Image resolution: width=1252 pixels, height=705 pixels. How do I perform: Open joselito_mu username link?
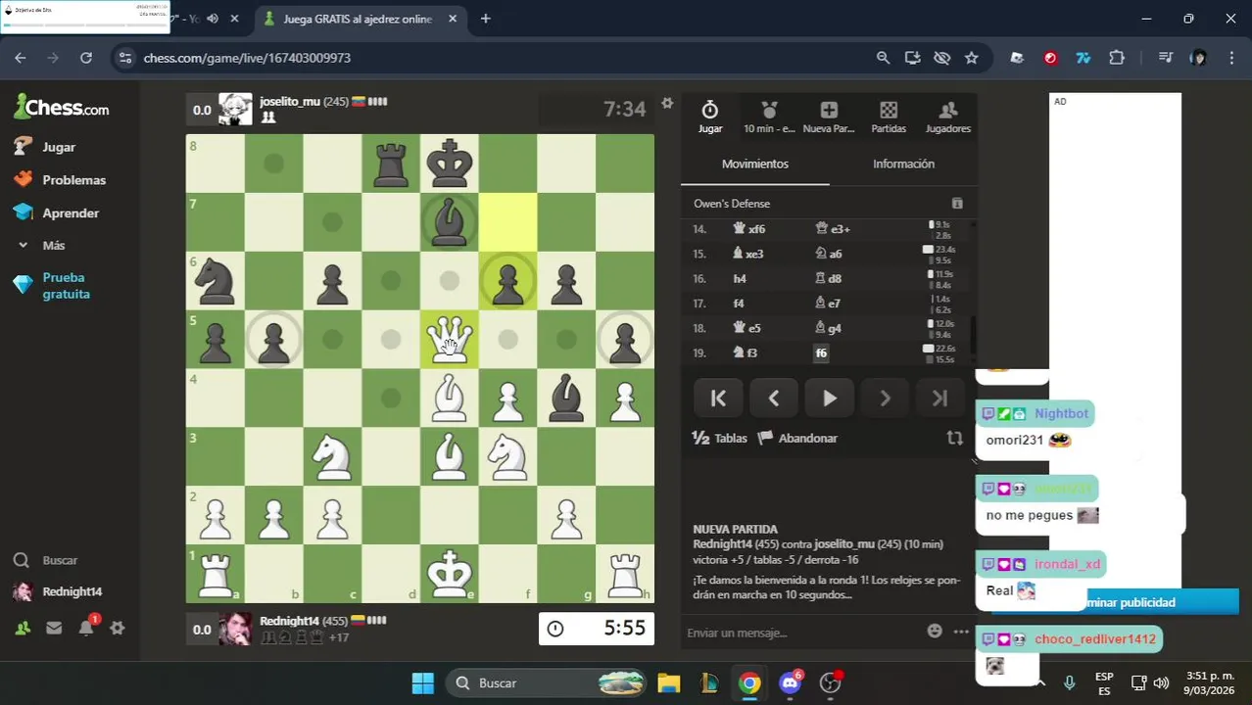point(290,102)
